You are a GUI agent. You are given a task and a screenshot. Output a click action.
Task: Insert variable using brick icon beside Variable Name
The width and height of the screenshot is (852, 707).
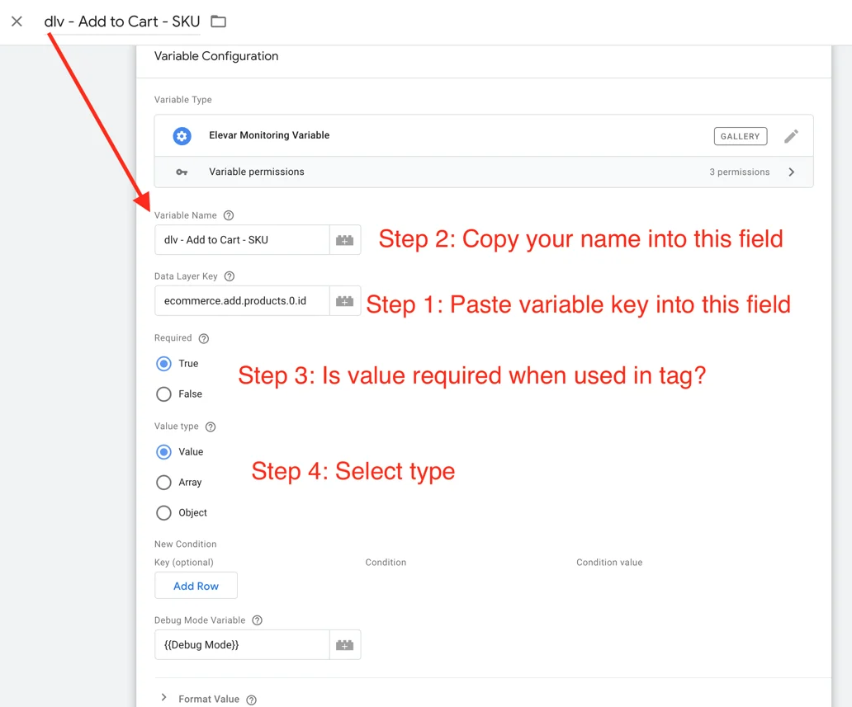tap(344, 240)
